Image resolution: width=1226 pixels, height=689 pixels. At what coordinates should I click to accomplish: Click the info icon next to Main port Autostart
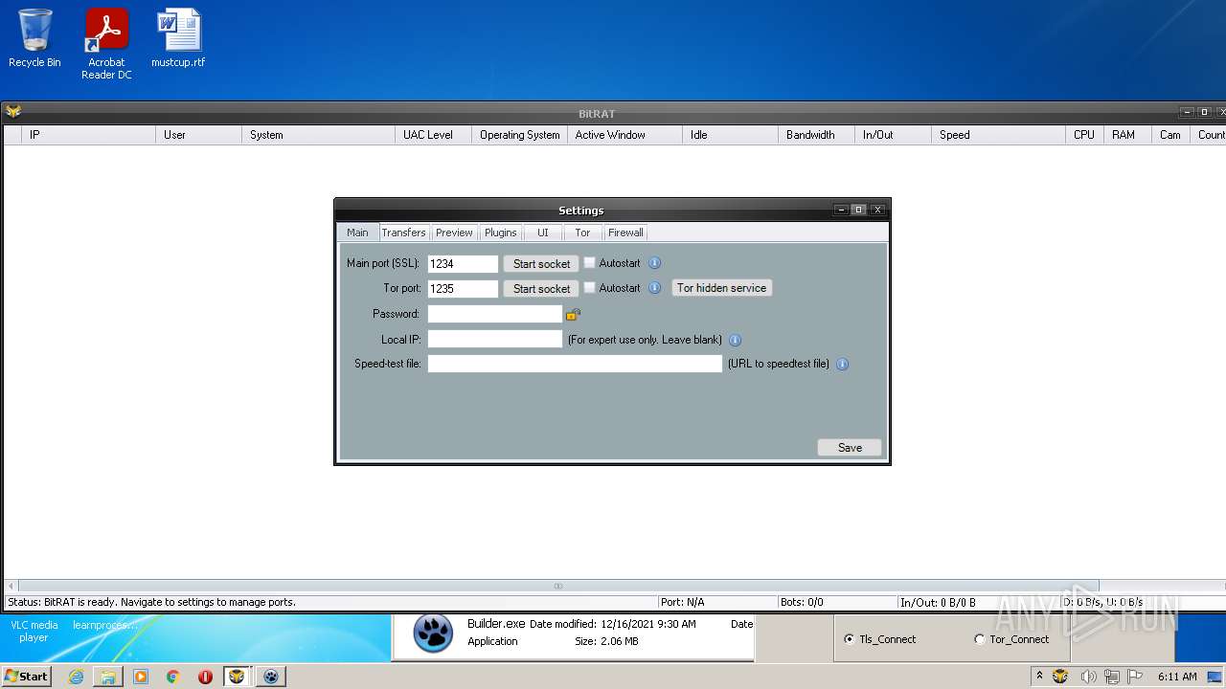click(655, 263)
